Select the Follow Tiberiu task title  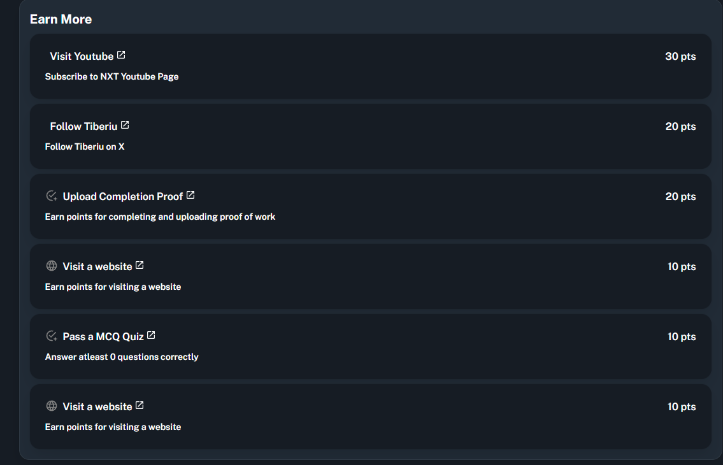pyautogui.click(x=83, y=127)
